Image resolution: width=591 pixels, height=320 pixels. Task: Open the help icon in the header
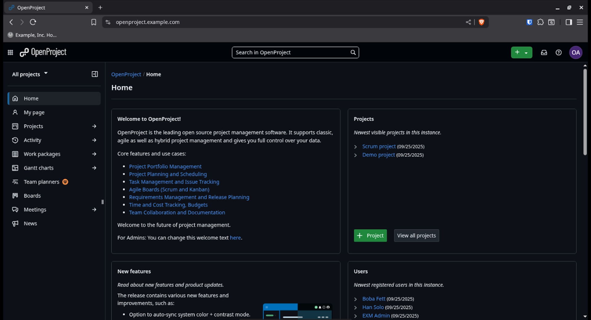pos(559,52)
